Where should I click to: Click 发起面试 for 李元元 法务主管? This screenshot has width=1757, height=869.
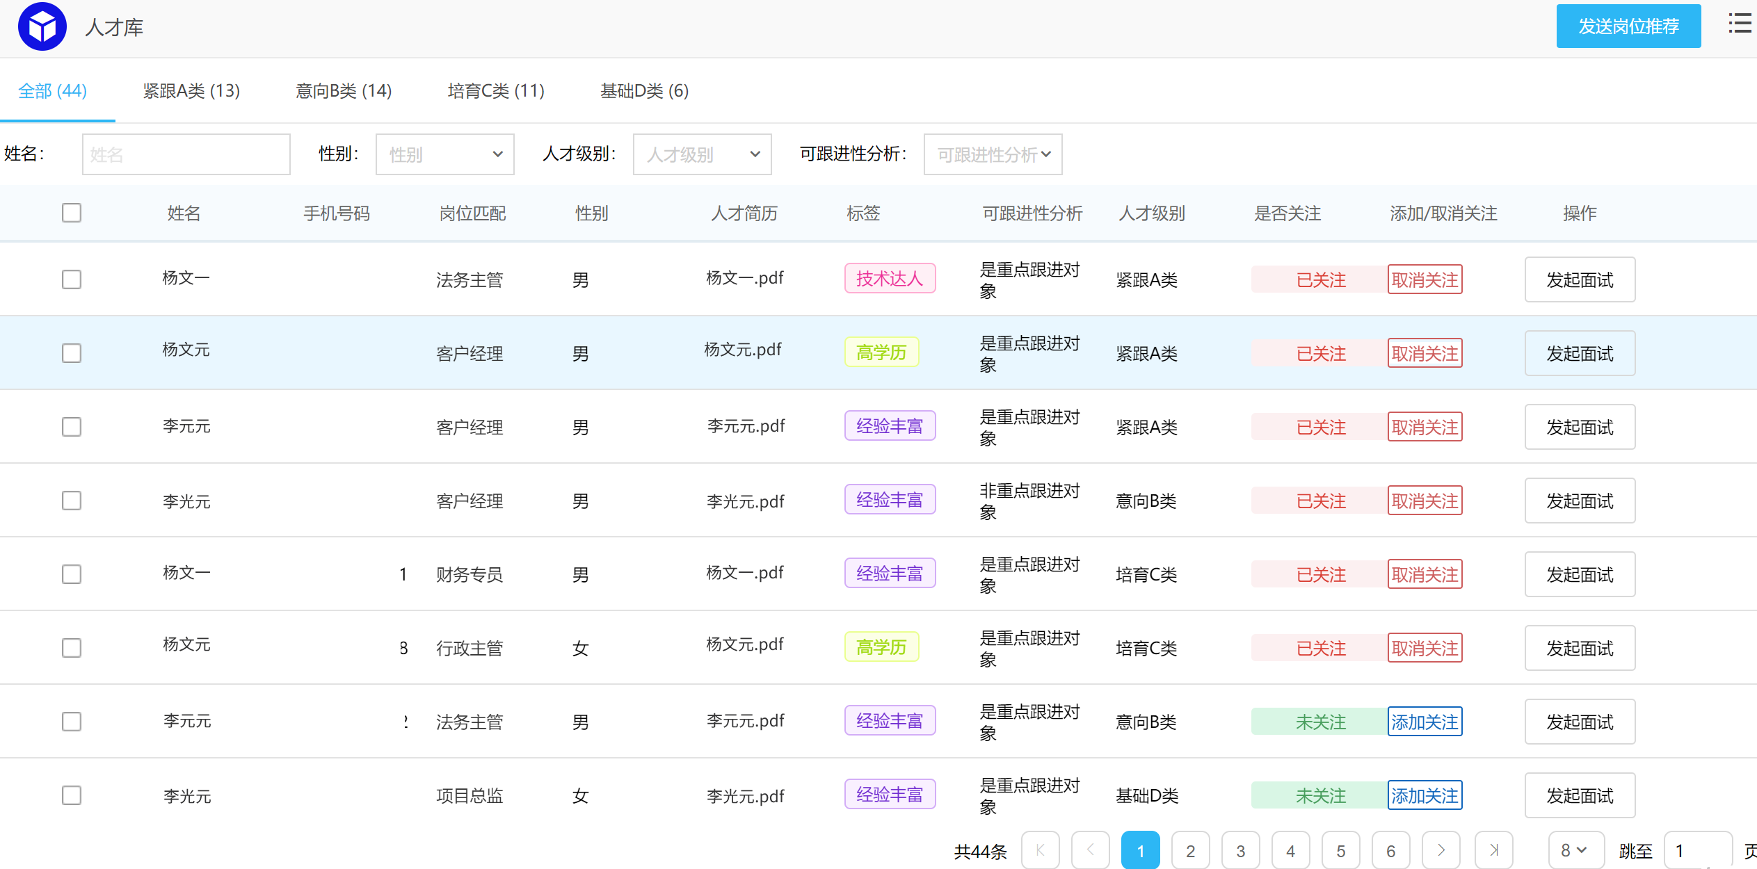pos(1580,722)
